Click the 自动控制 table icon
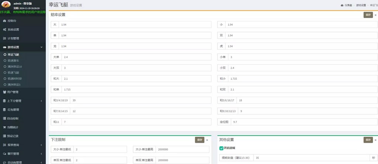This screenshot has width=378, height=164. (4, 118)
